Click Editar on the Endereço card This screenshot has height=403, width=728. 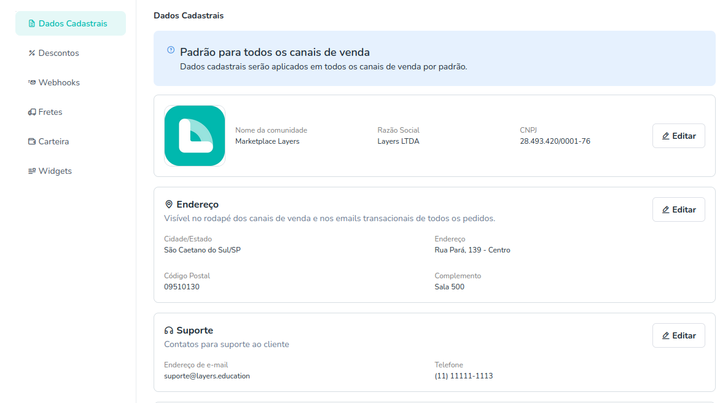coord(678,209)
